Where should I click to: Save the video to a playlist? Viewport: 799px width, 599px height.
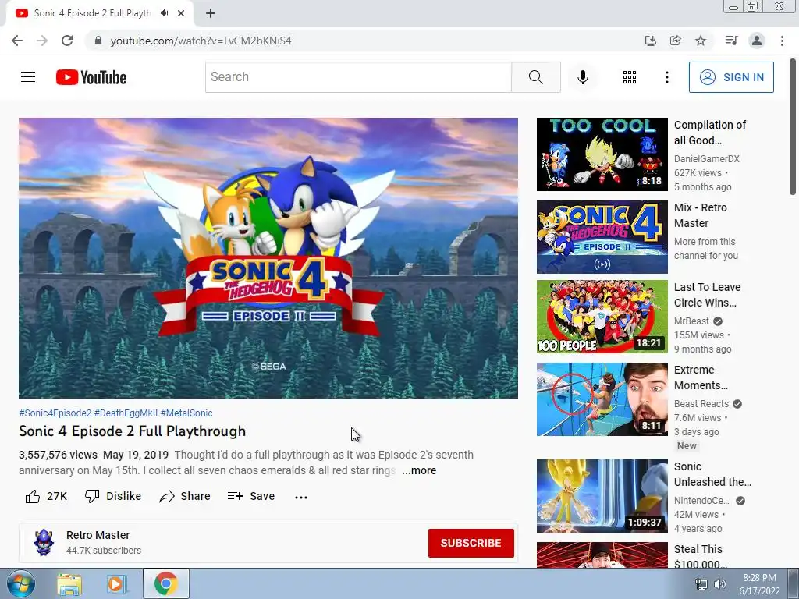[x=250, y=496]
